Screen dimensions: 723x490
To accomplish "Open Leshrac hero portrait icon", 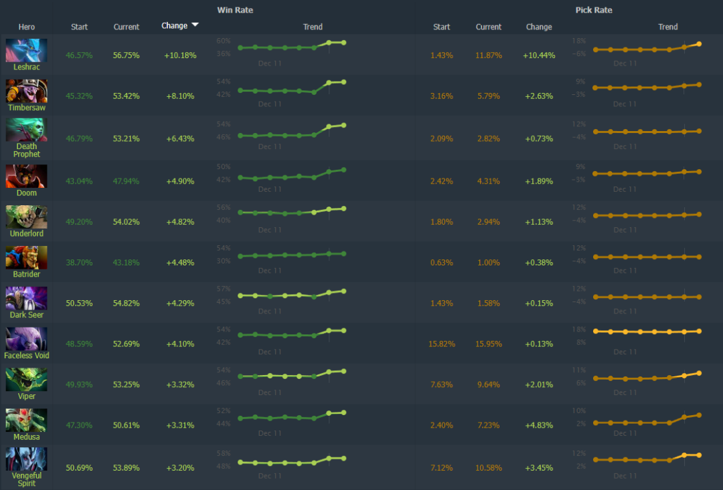I will pyautogui.click(x=26, y=50).
